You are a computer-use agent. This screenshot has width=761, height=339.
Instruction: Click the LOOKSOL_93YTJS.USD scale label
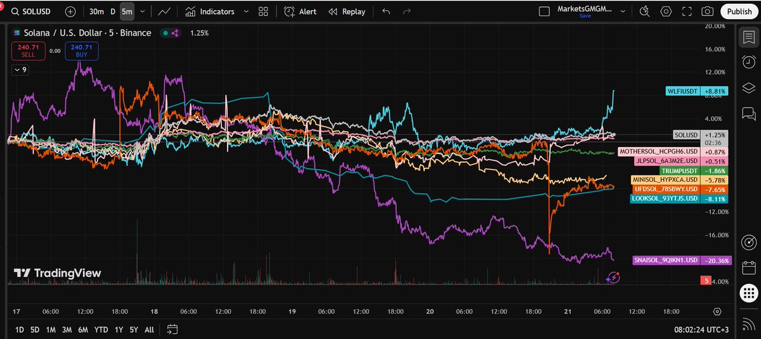(x=679, y=198)
